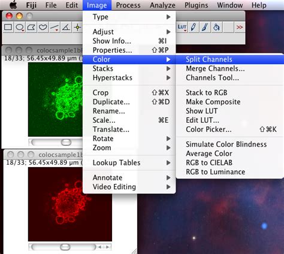Screen dimensions: 284x254
Task: Click the More tools double-arrow button
Action: pos(240,28)
